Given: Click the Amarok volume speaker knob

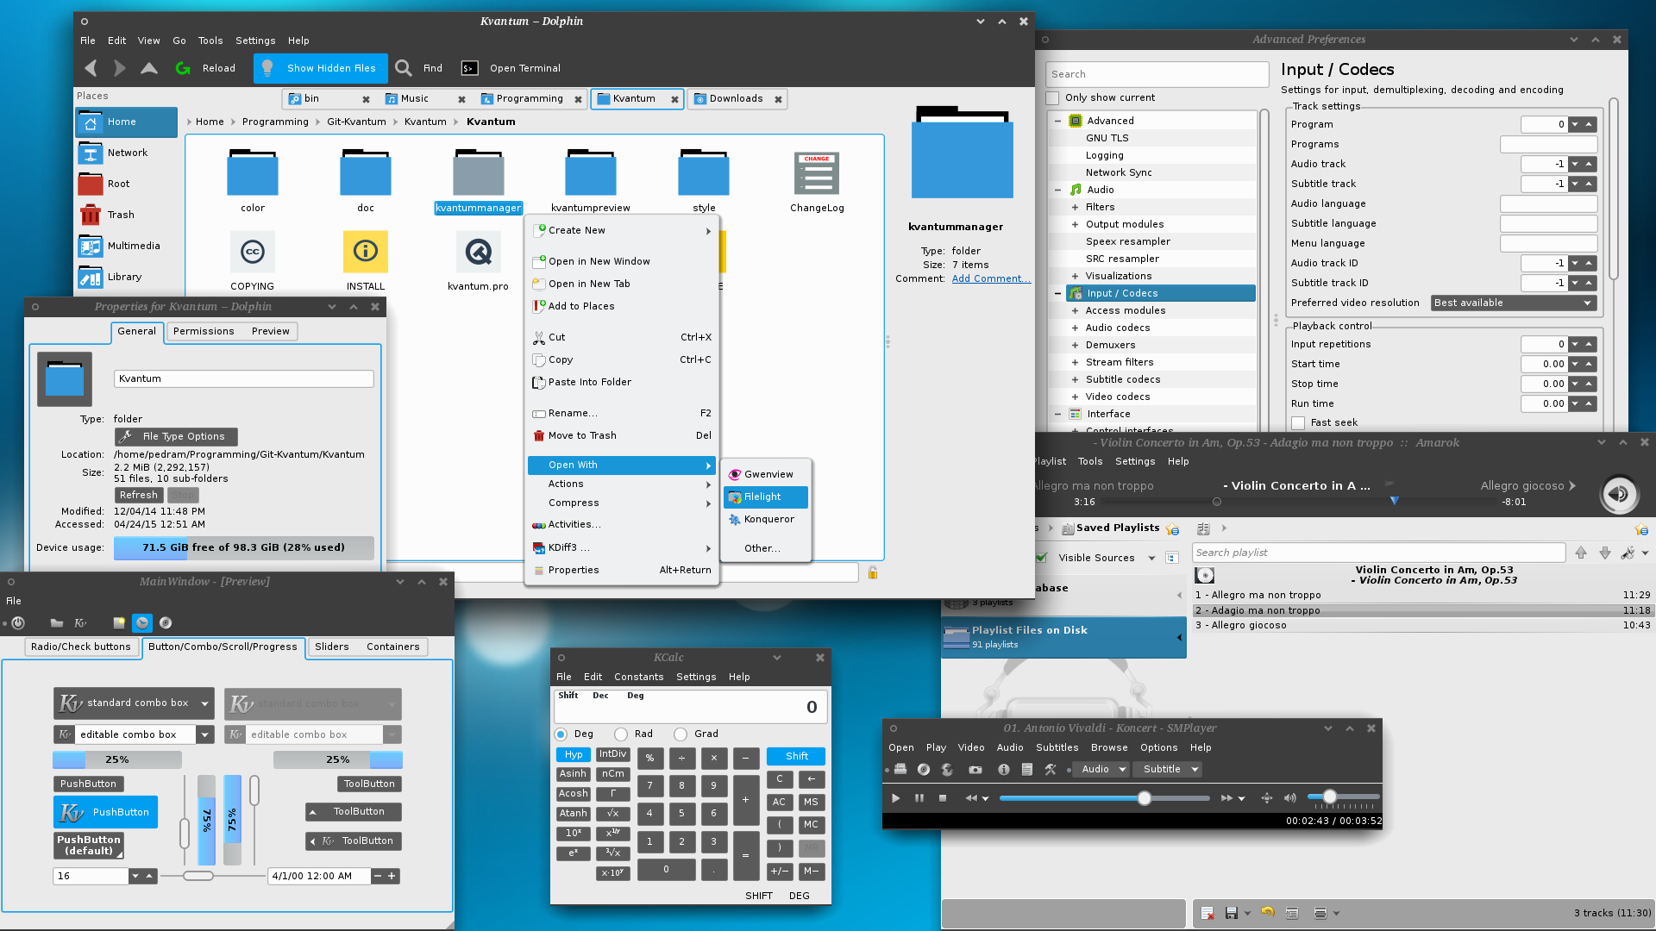Looking at the screenshot, I should coord(1619,494).
